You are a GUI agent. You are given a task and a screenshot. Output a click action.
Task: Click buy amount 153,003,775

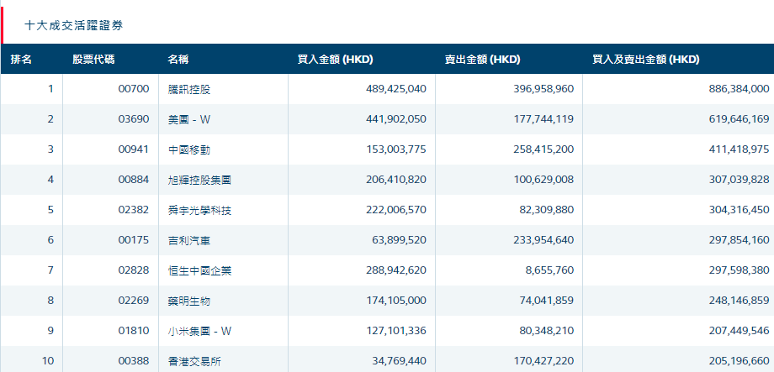coord(396,149)
